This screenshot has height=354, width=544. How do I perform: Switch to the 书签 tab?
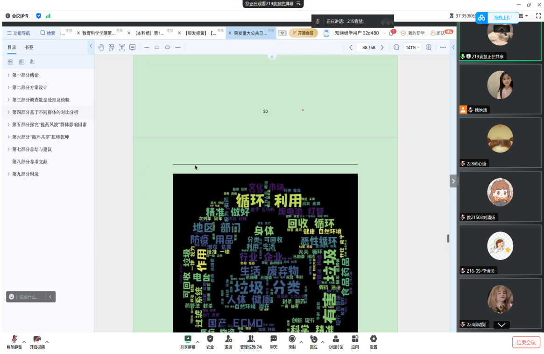tap(29, 47)
